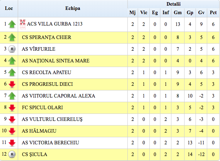220x161 pixels.
Task: Click the Detalii header
Action: [x=173, y=4]
